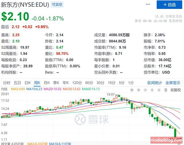Click the 总市值 value 36.00亿
This screenshot has height=145, width=184.
[x=165, y=60]
